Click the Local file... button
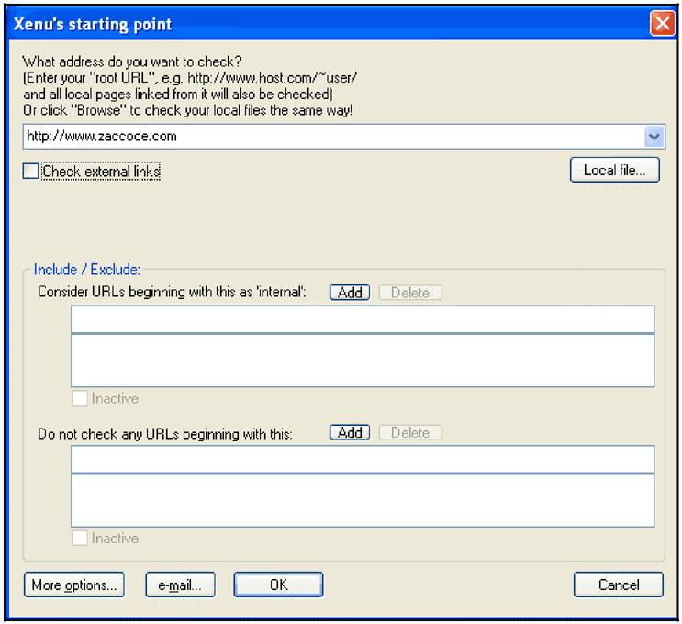The height and width of the screenshot is (624, 682). (x=615, y=170)
